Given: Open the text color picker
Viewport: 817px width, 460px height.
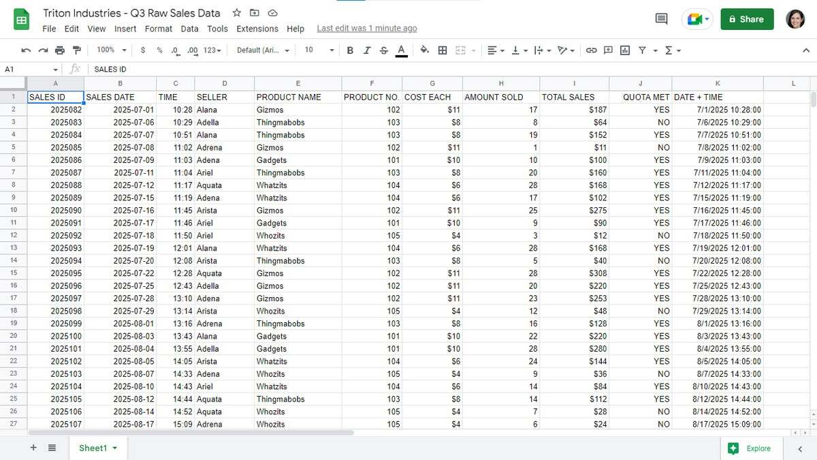Looking at the screenshot, I should (401, 50).
